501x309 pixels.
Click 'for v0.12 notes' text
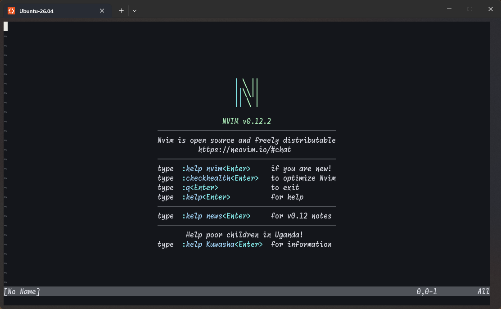301,216
